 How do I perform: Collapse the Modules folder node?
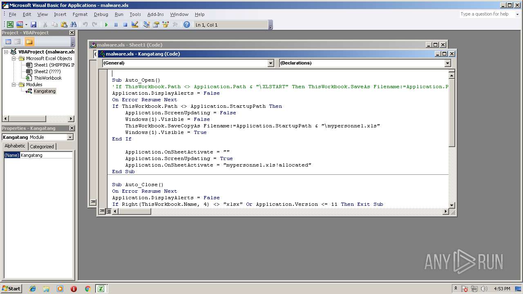click(x=13, y=85)
